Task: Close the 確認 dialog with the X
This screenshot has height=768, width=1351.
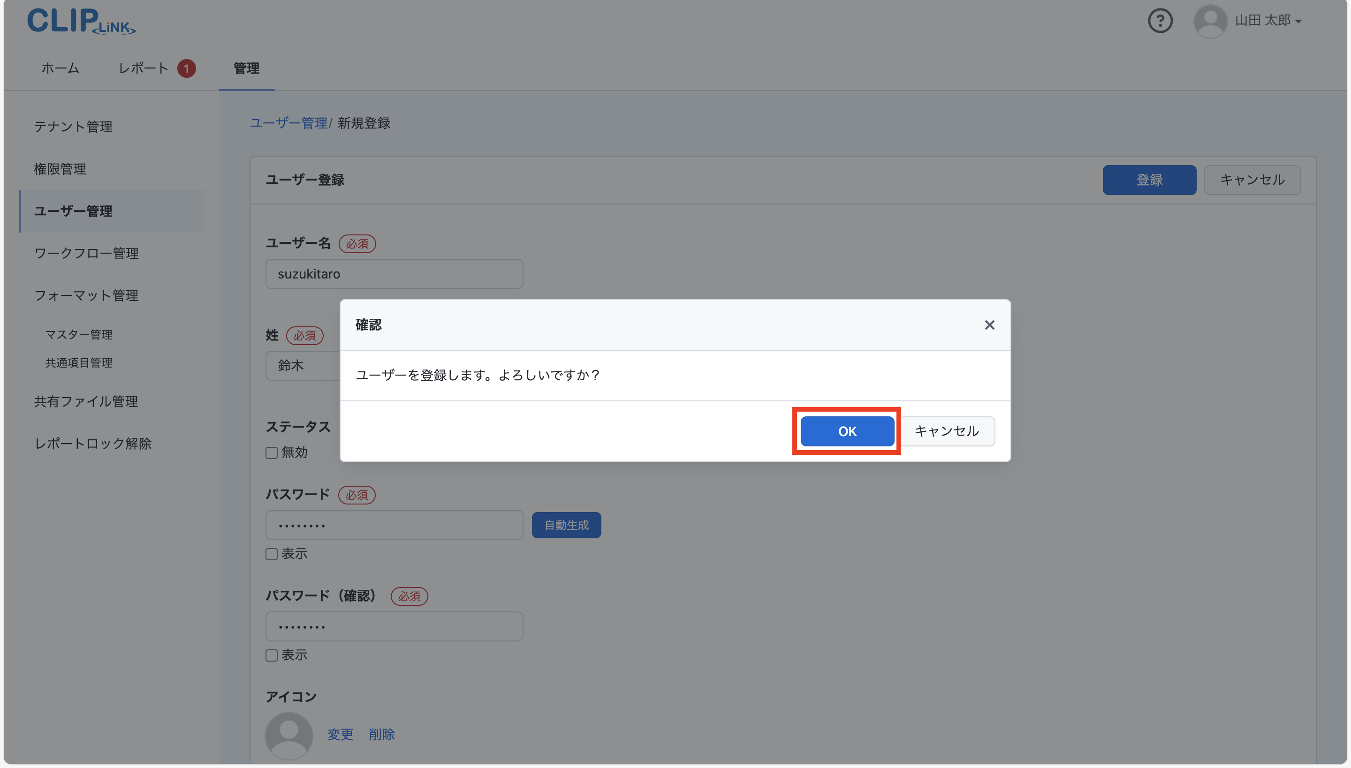Action: [988, 325]
